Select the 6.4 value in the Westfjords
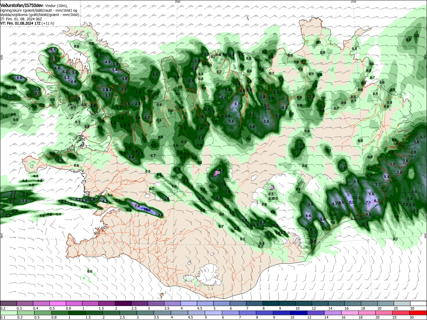Viewport: 427px width, 320px height. (53, 50)
